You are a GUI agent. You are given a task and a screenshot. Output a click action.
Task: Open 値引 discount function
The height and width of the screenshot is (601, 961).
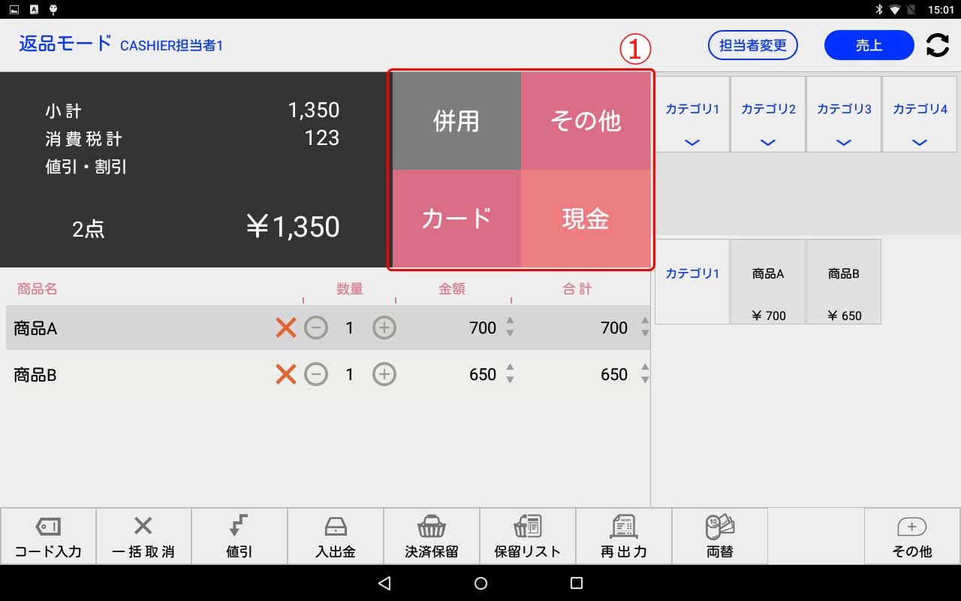coord(239,536)
